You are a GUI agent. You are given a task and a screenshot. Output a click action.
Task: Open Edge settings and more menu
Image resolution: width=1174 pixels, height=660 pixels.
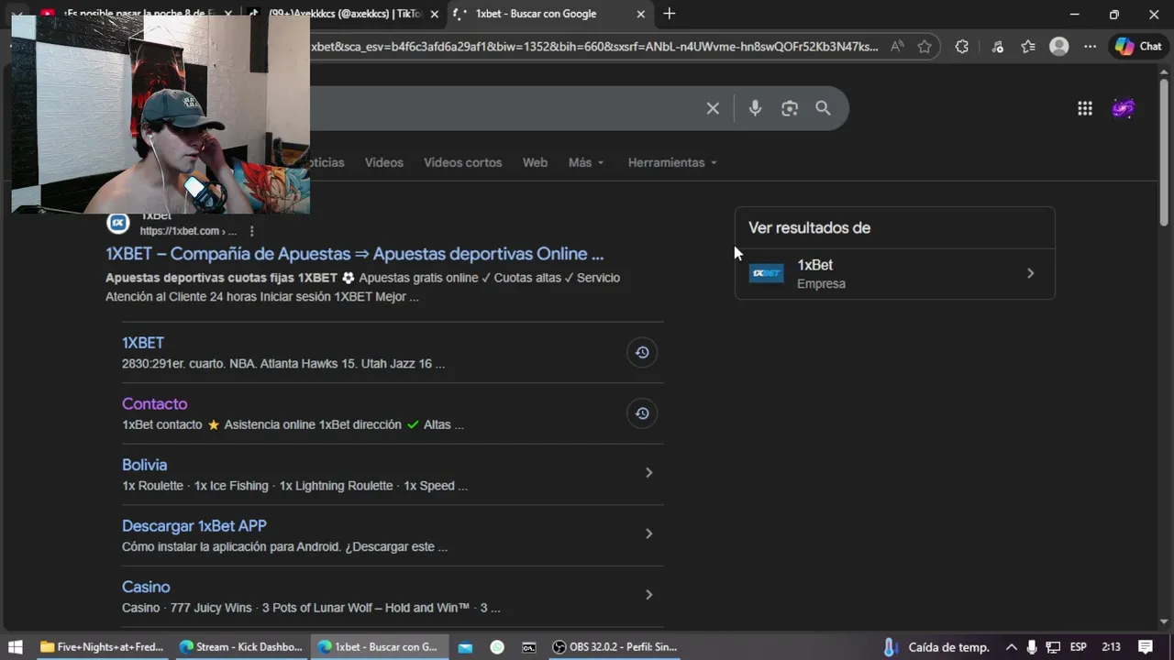[x=1090, y=47]
